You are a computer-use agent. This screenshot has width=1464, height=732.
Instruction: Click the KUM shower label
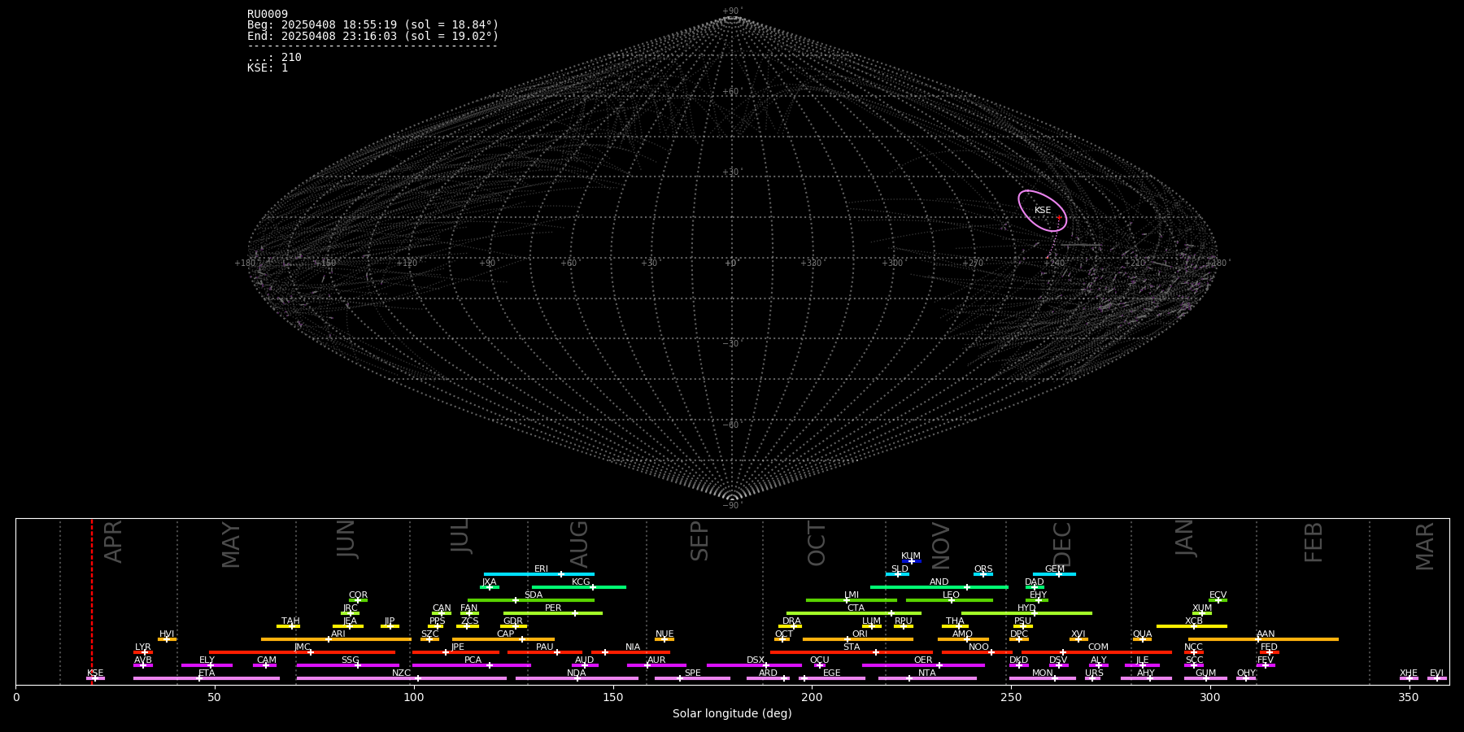click(x=911, y=556)
